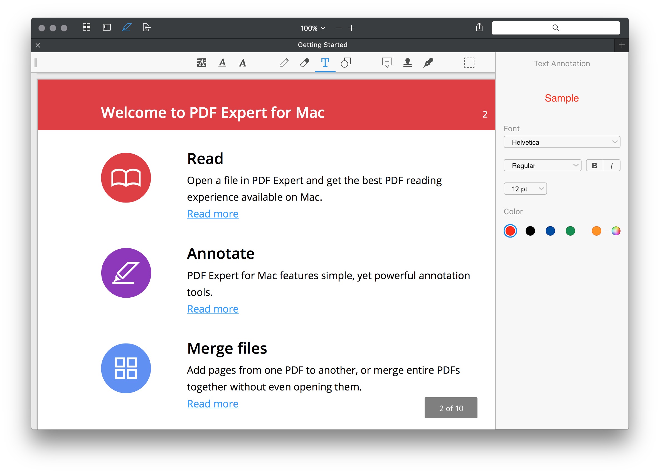Screen dimensions: 660x474
Task: Toggle the Annotate mode pen icon
Action: 127,27
